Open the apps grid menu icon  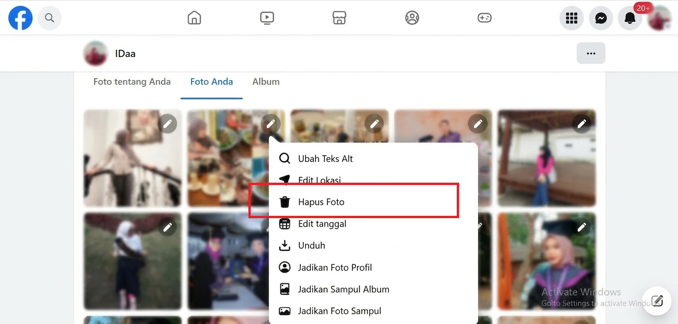coord(571,17)
